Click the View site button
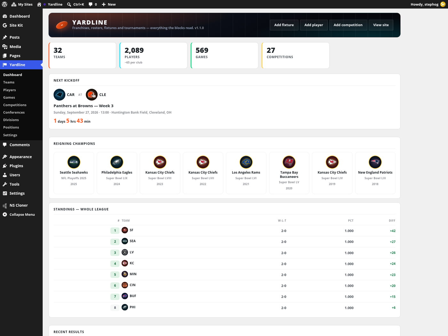 coord(381,25)
